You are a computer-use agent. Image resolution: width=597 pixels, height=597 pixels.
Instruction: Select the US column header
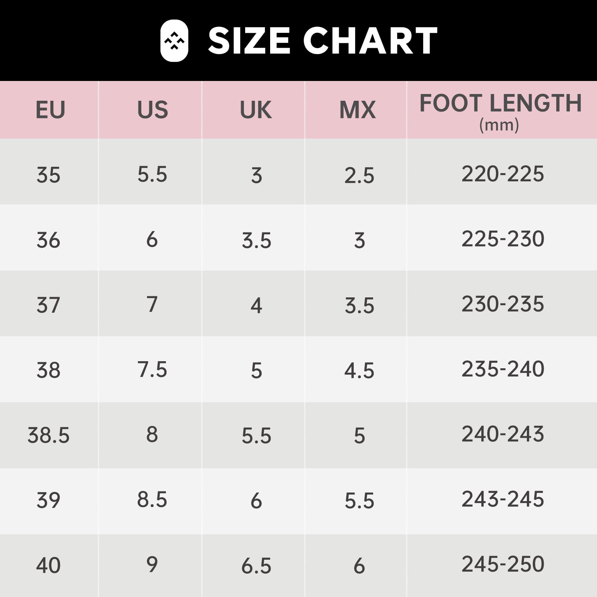pyautogui.click(x=152, y=110)
